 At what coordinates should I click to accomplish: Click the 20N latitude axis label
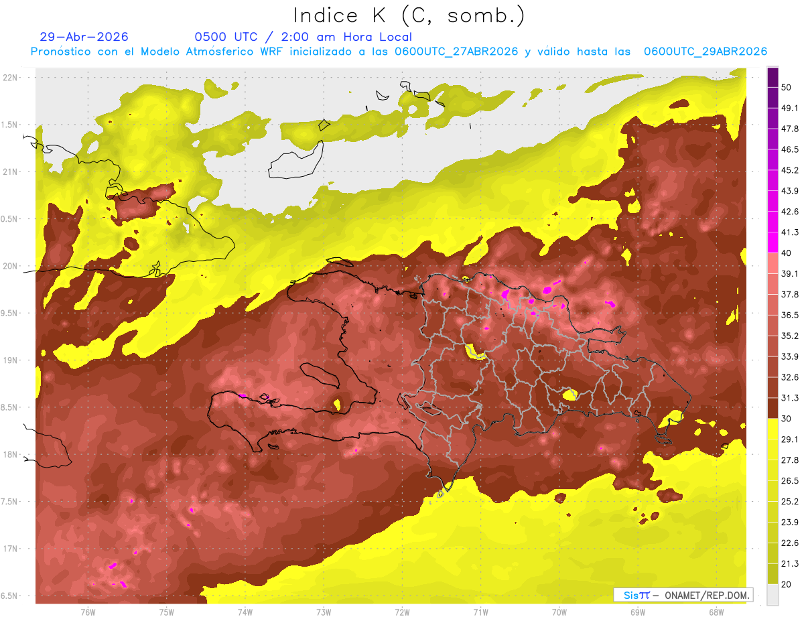click(11, 266)
